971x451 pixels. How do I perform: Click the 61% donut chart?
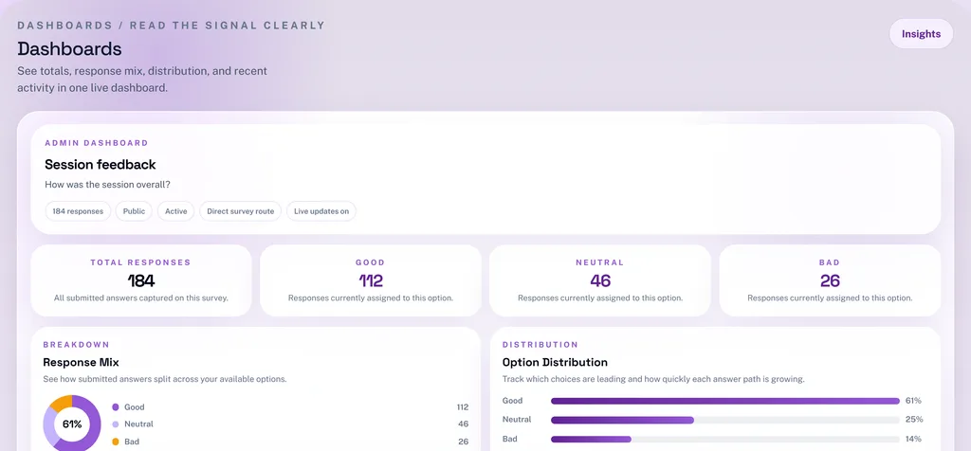pyautogui.click(x=72, y=424)
